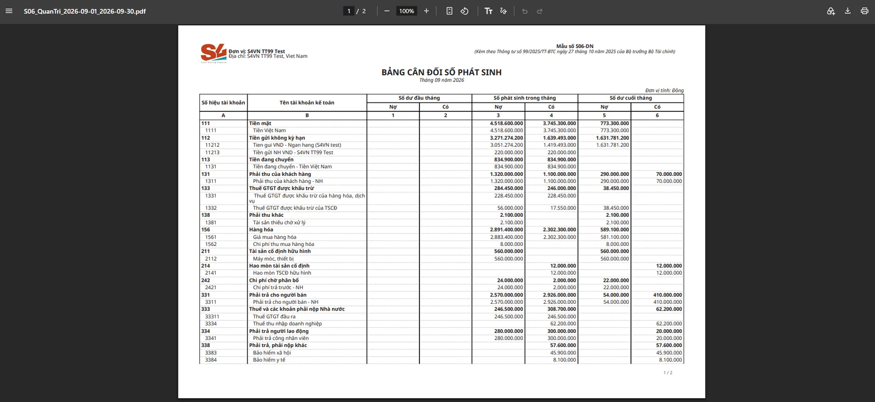Click the value 308.700.000

(561, 309)
